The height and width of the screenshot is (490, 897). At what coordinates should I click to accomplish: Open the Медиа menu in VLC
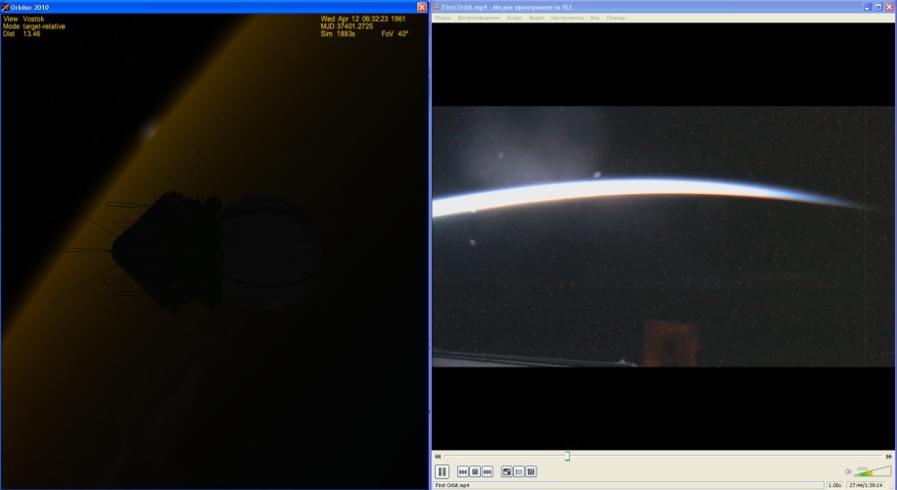[x=443, y=18]
